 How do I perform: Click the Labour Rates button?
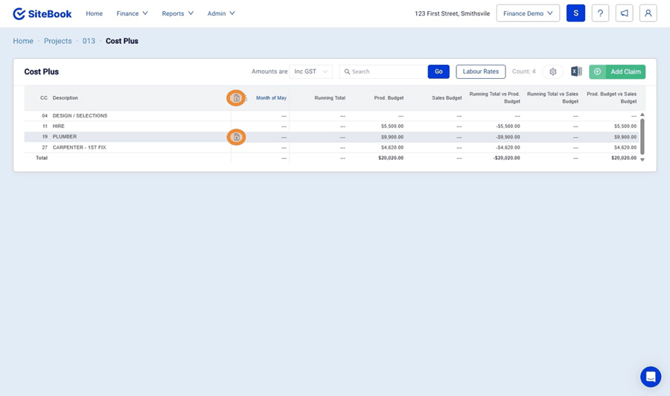coord(480,71)
